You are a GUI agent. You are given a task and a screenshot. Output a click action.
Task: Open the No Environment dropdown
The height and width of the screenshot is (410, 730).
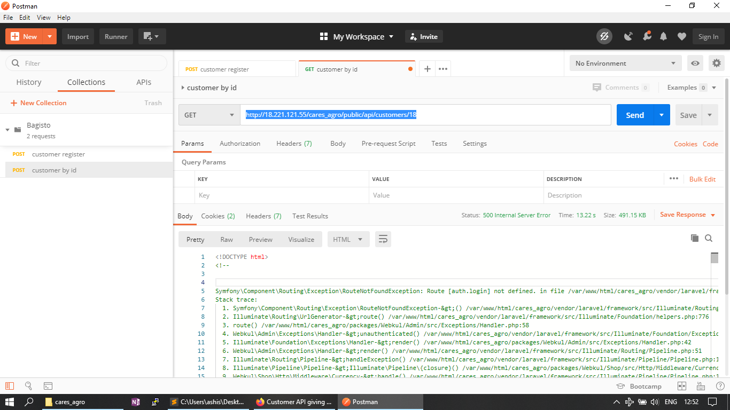pos(625,63)
